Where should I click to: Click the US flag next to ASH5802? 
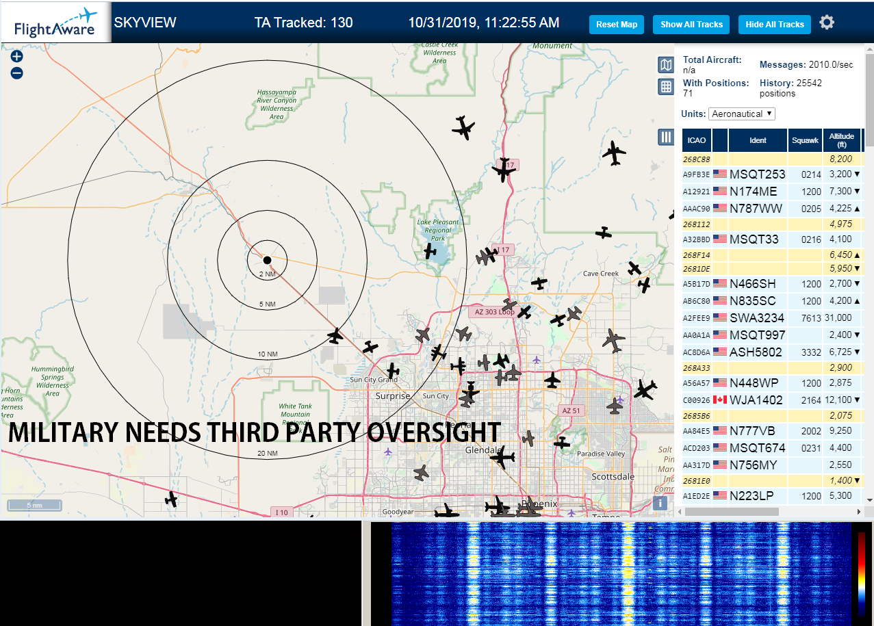point(720,352)
